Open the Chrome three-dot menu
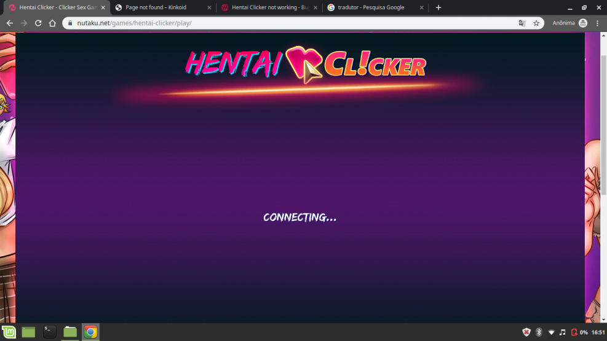The height and width of the screenshot is (341, 607). pos(597,23)
